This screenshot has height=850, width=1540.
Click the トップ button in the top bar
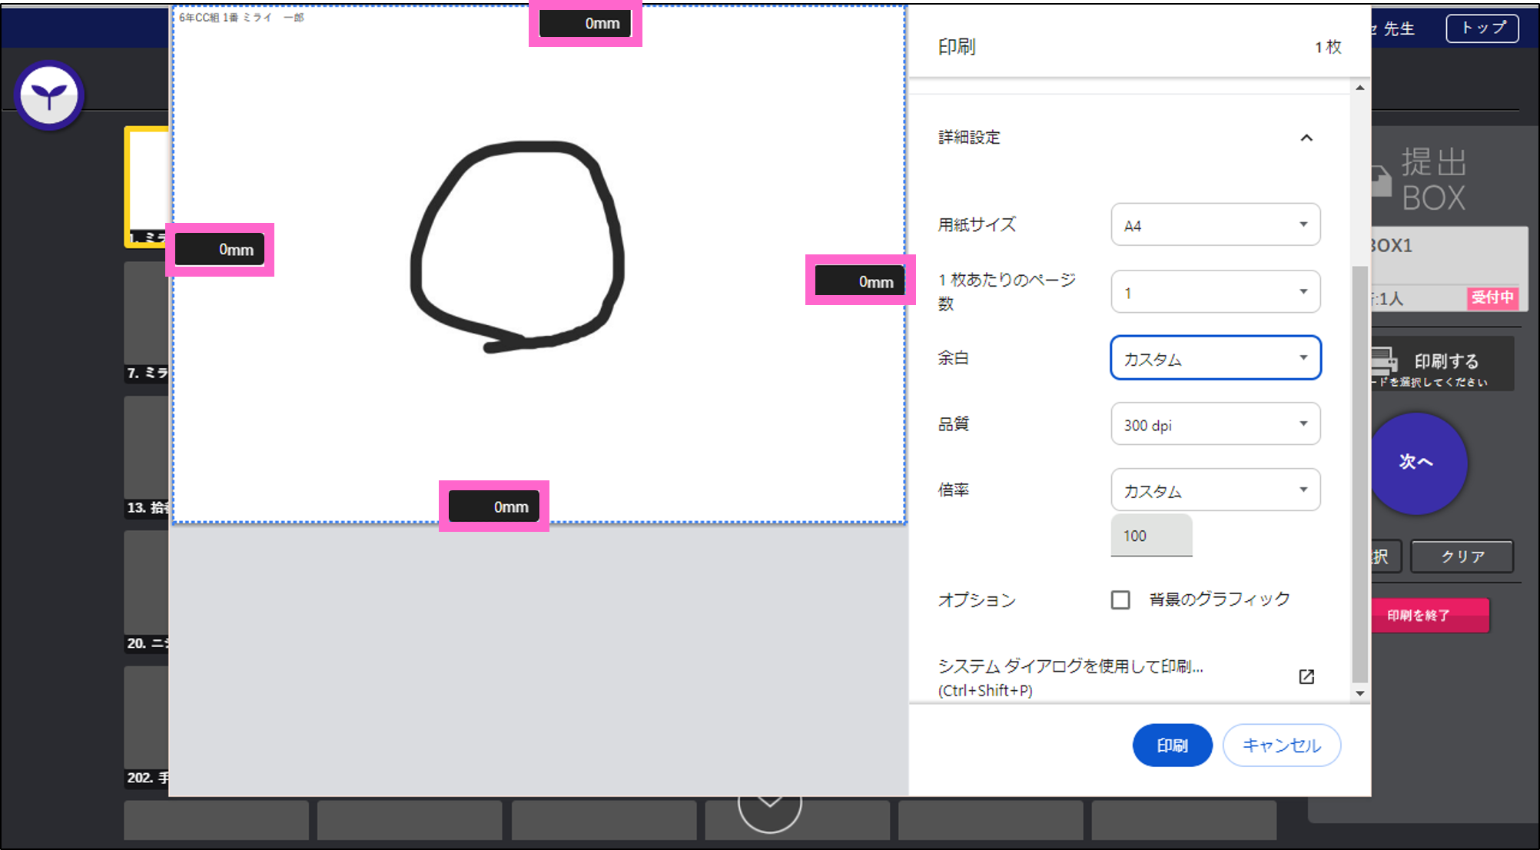1481,28
